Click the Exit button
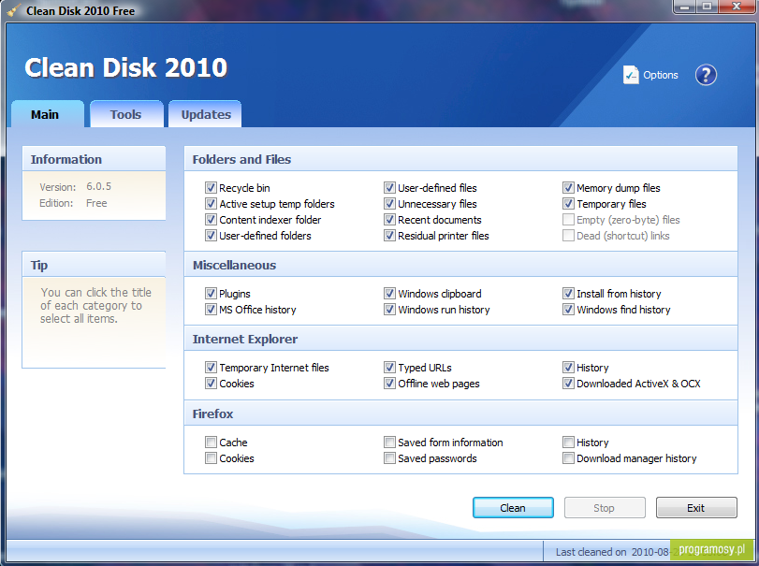This screenshot has height=566, width=759. pos(696,508)
